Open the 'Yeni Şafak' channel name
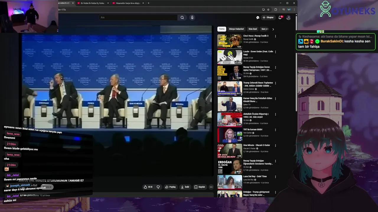The height and width of the screenshot is (212, 378). click(247, 133)
